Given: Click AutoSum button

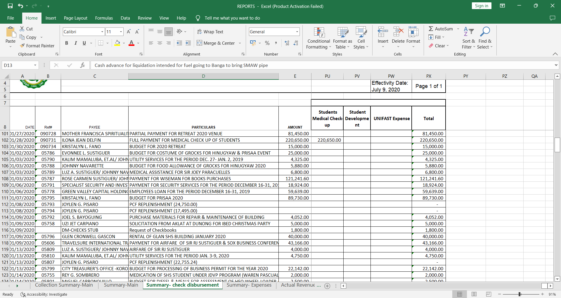Looking at the screenshot, I should coord(441,29).
